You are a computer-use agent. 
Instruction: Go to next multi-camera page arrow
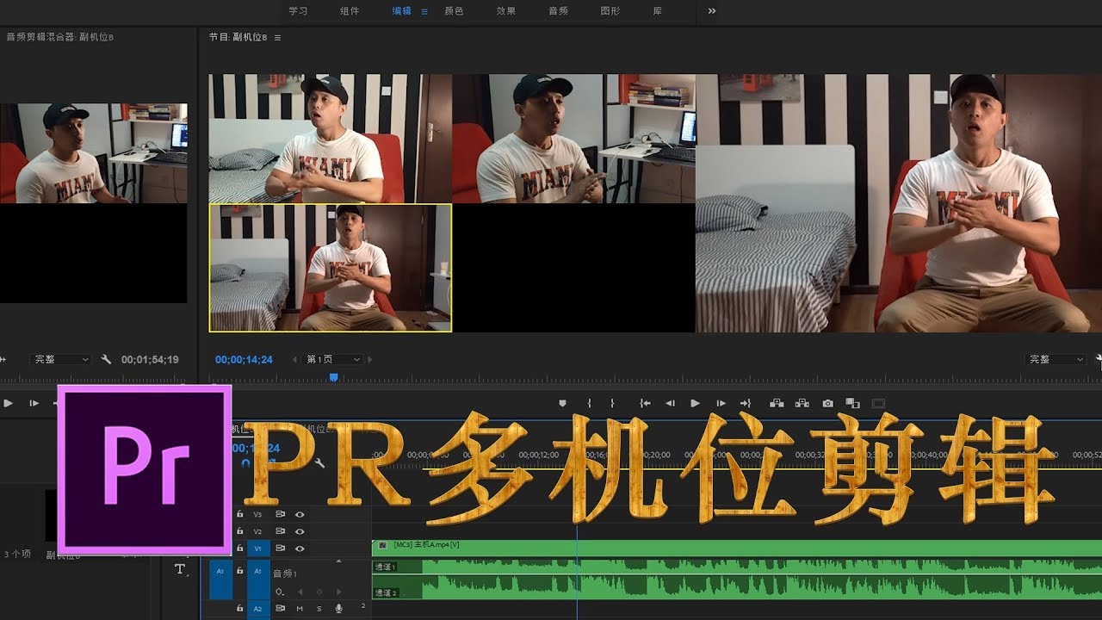tap(372, 359)
